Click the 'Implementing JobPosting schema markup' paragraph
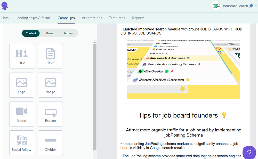 [179, 146]
